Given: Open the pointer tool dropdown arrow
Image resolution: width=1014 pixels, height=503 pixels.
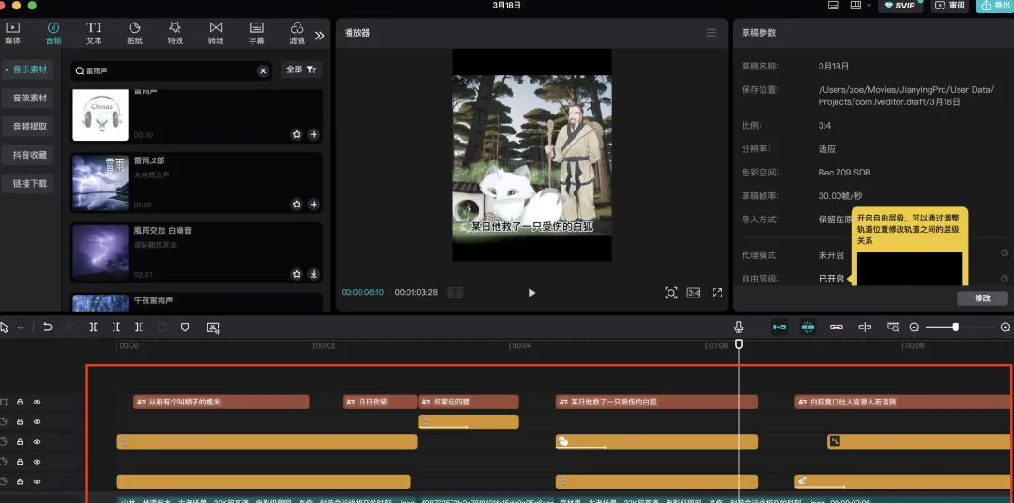Looking at the screenshot, I should point(20,328).
